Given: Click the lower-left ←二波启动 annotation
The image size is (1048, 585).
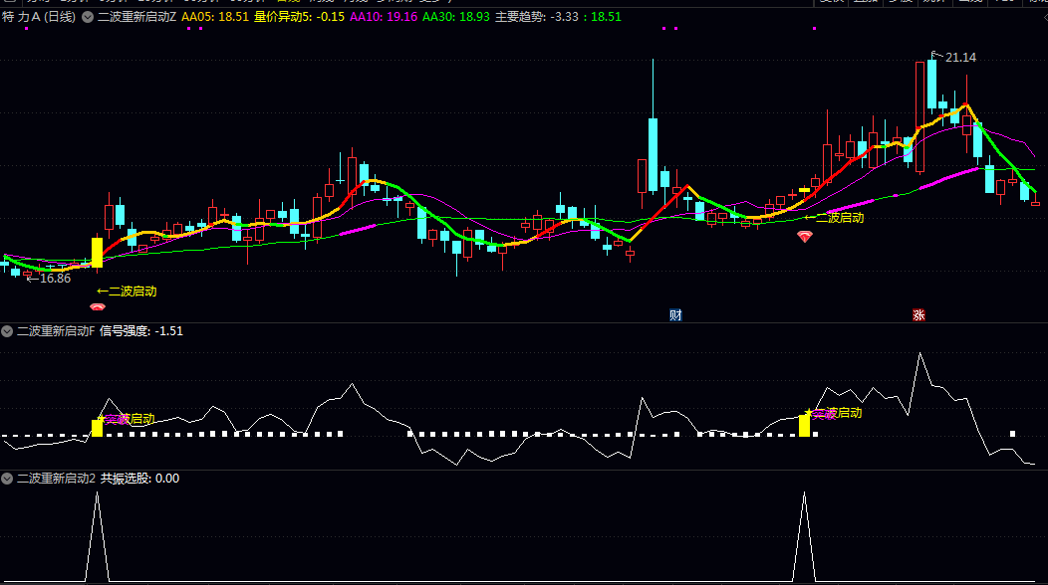Looking at the screenshot, I should pyautogui.click(x=127, y=292).
